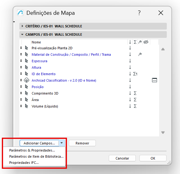Viewport: 180px width, 174px height.
Task: Click the hidden-eye column header icon
Action: pos(146,42)
